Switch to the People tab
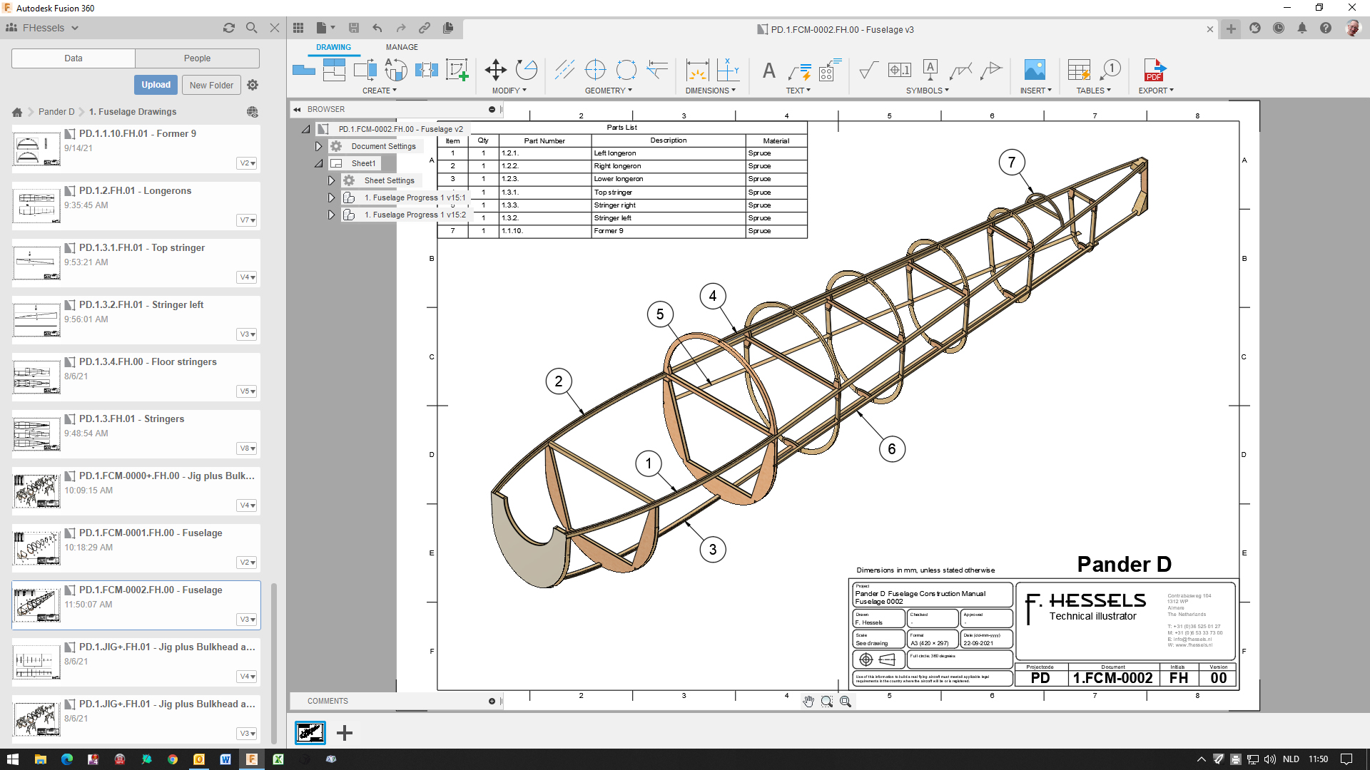 (197, 58)
